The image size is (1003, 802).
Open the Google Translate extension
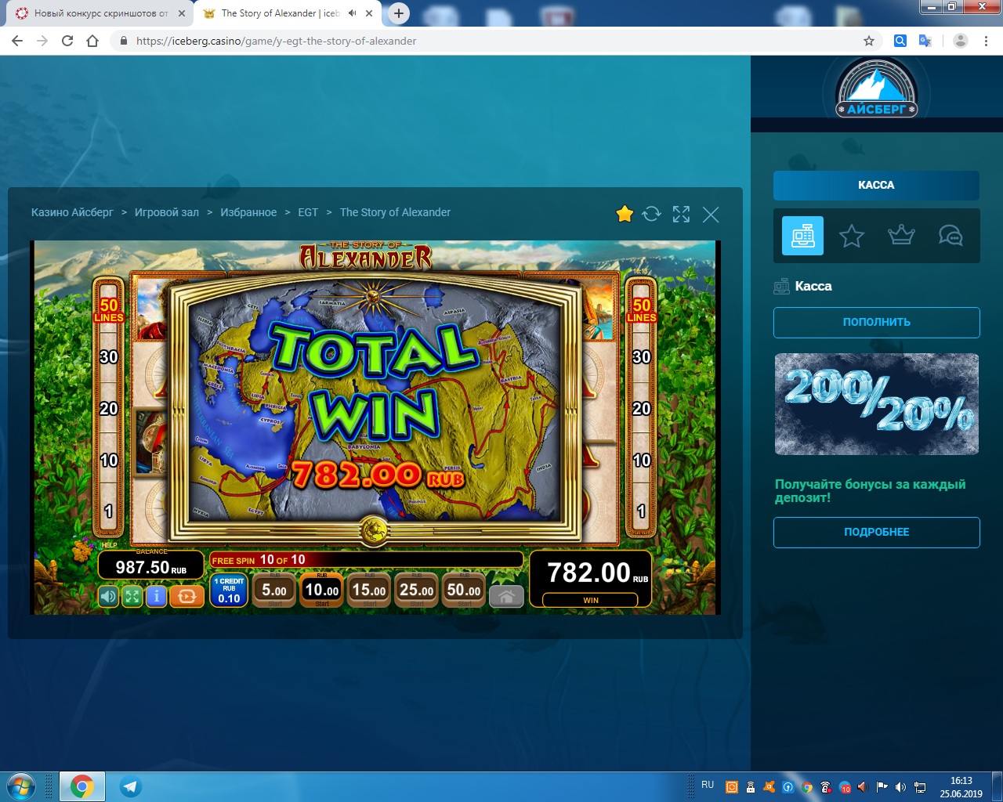(x=925, y=41)
